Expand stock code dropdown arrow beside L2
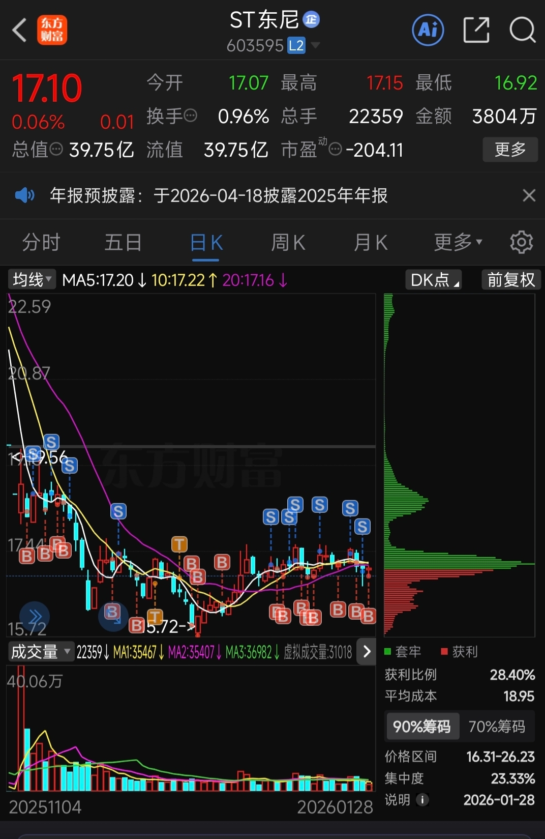 click(315, 46)
